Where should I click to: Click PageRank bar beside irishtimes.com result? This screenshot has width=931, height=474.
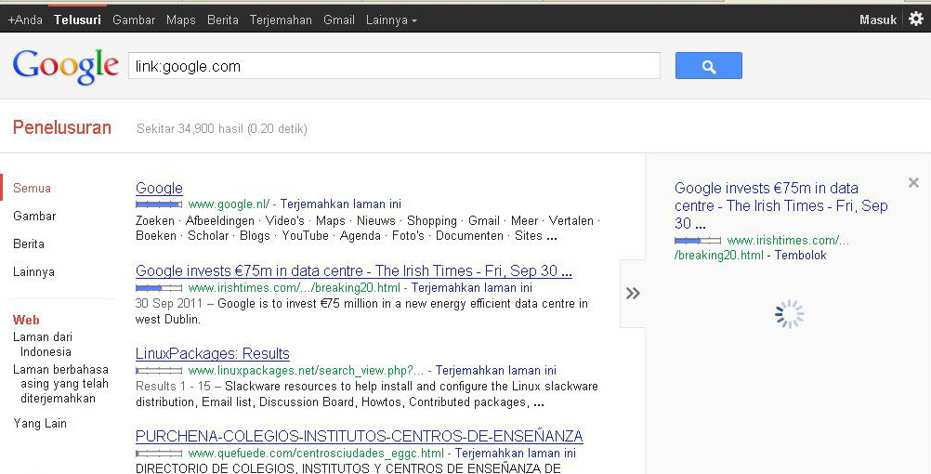click(159, 288)
